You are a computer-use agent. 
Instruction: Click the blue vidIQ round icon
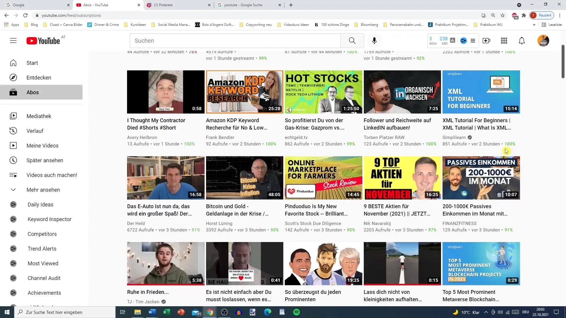pos(463,41)
